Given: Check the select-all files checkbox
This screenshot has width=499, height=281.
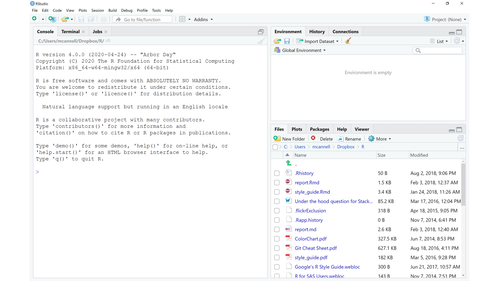Looking at the screenshot, I should (275, 147).
